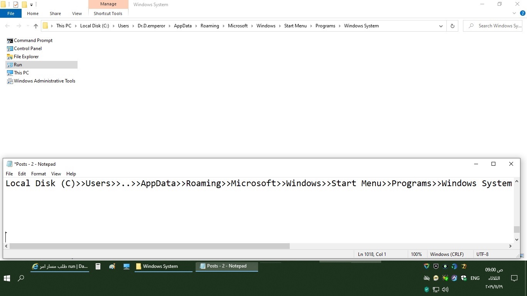Open the Customize Quick Access Toolbar dropdown

point(31,5)
